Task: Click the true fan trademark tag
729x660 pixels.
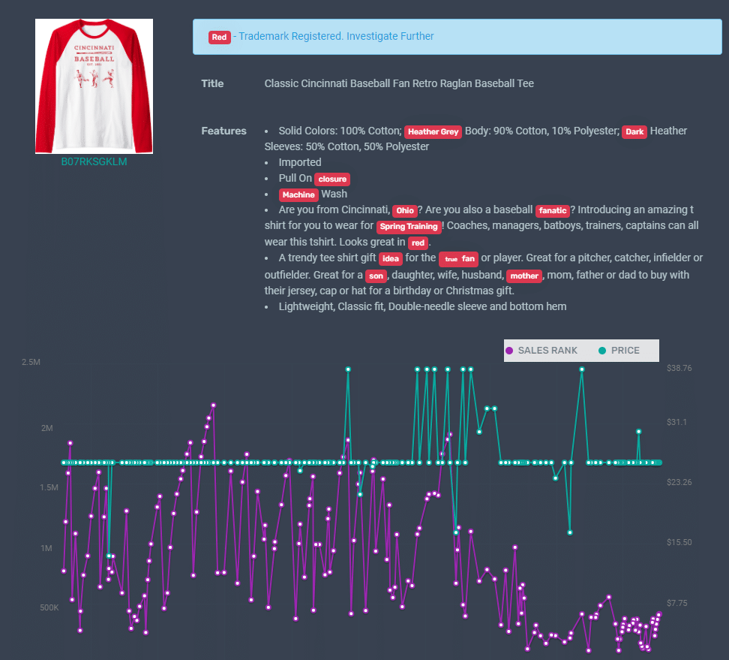Action: point(459,259)
